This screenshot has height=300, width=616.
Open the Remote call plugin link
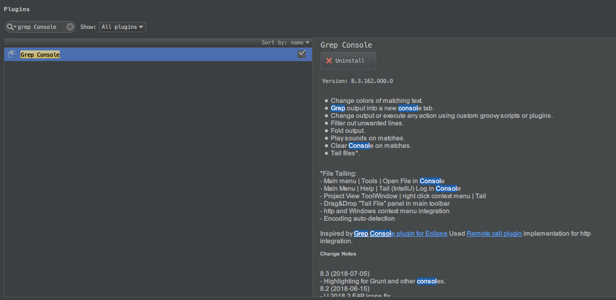[x=494, y=234]
